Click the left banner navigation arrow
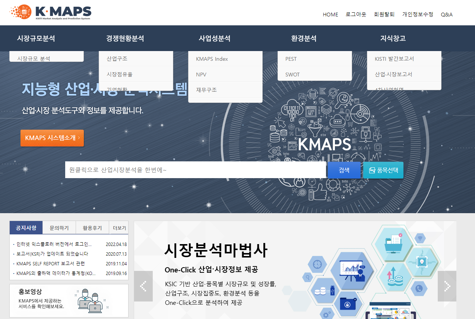 pyautogui.click(x=143, y=286)
